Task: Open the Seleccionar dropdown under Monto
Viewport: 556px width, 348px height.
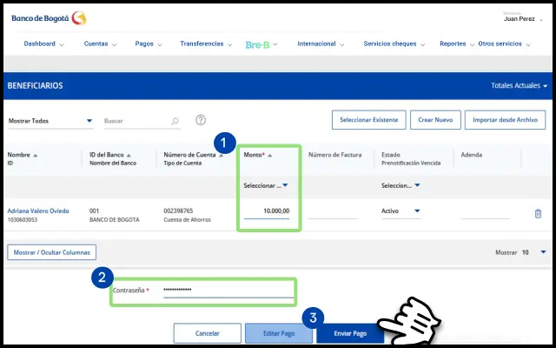Action: (266, 185)
